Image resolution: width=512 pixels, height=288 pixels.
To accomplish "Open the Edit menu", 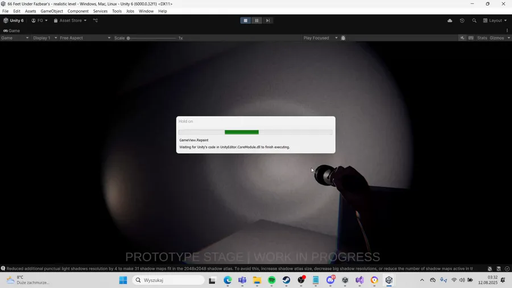I will (x=16, y=11).
